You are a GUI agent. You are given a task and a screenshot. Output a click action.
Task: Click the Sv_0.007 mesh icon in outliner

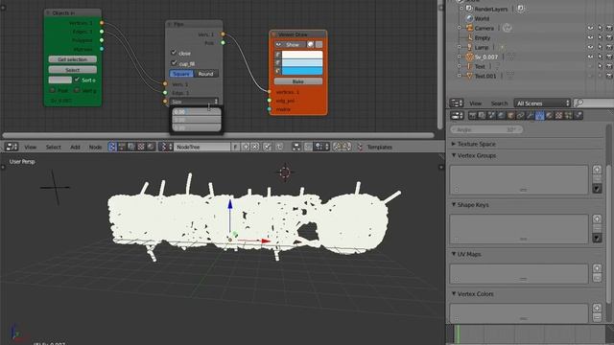click(x=469, y=57)
